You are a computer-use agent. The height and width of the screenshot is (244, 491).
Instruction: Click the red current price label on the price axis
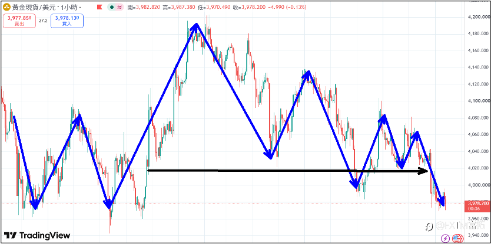[x=477, y=206]
